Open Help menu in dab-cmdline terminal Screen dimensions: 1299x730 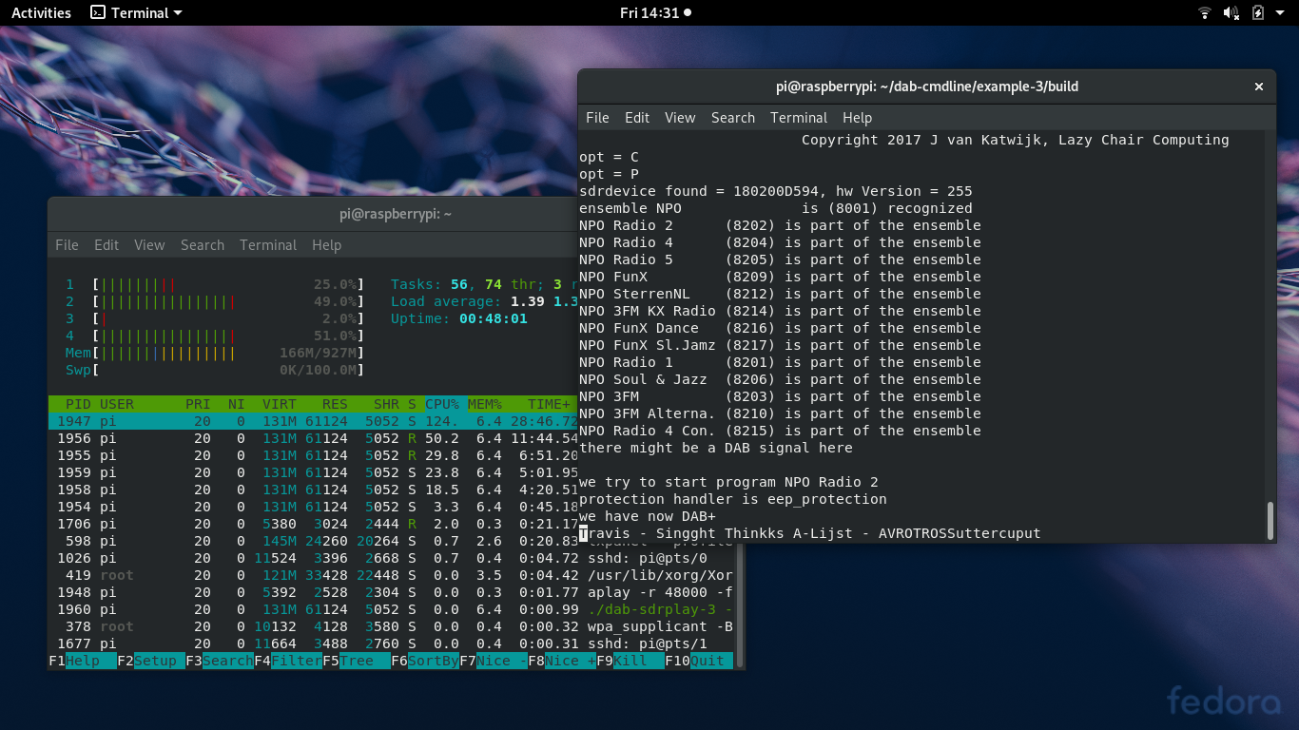[857, 118]
